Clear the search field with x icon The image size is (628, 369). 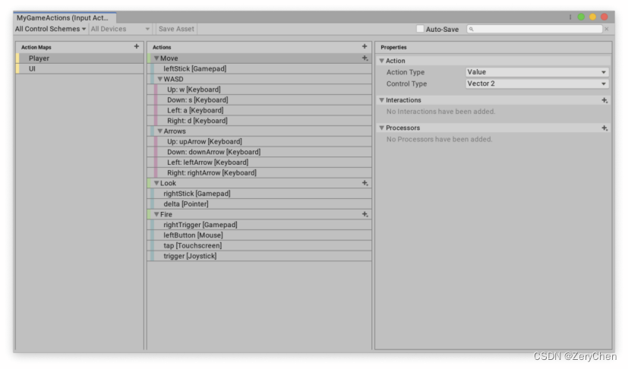[x=607, y=29]
